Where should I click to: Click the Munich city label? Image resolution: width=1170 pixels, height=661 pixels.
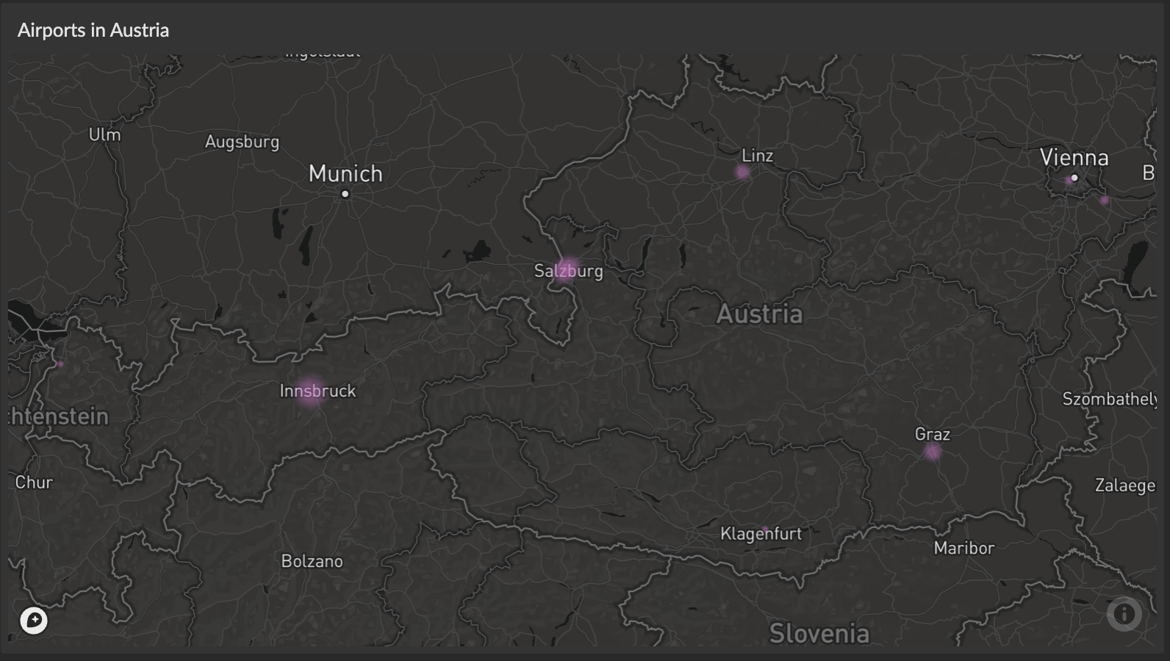(345, 174)
